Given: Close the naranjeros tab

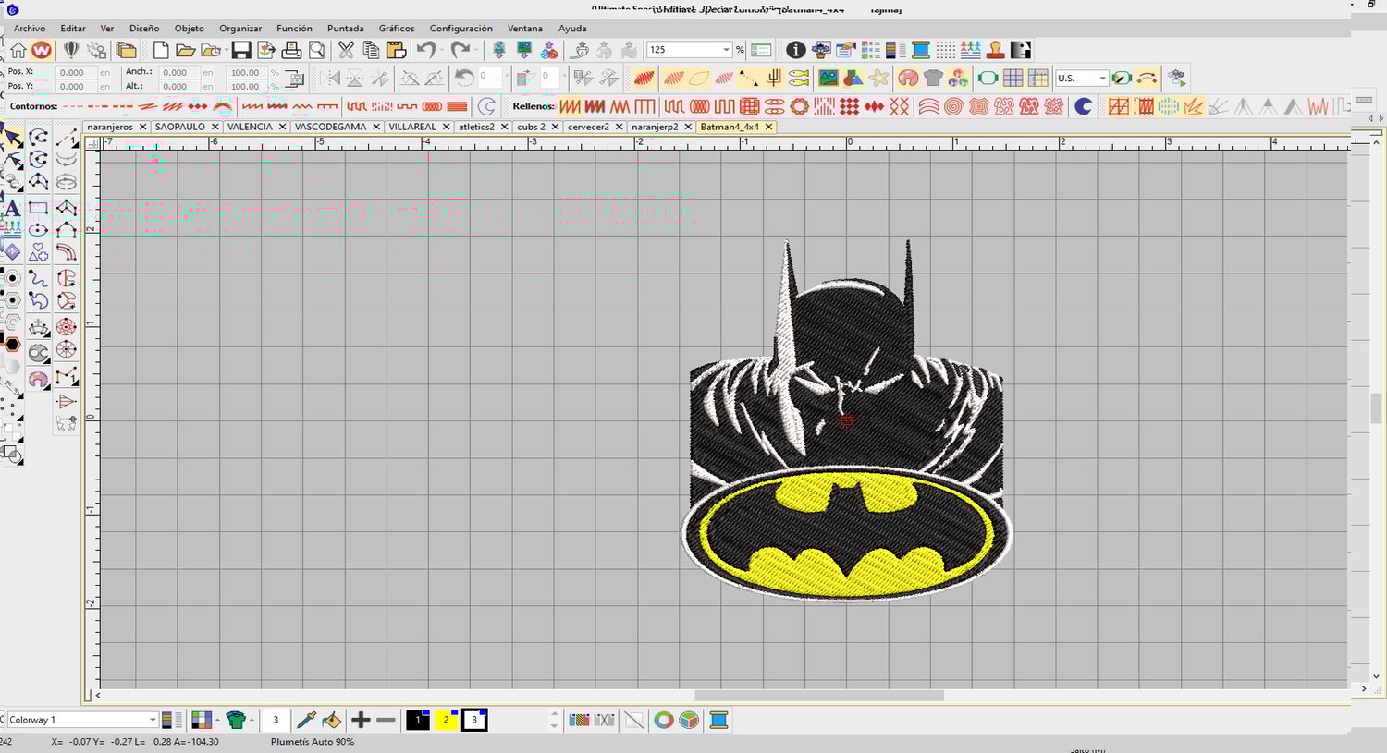Looking at the screenshot, I should point(142,127).
